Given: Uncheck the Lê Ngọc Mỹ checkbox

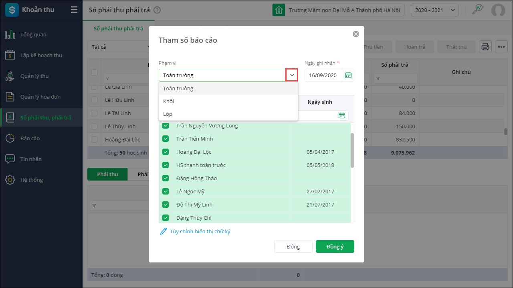Looking at the screenshot, I should 166,191.
